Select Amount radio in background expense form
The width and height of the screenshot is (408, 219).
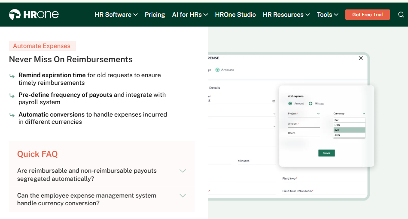(217, 69)
